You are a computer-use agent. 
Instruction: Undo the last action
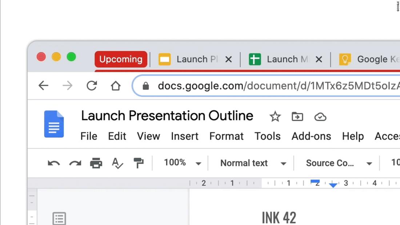(53, 163)
